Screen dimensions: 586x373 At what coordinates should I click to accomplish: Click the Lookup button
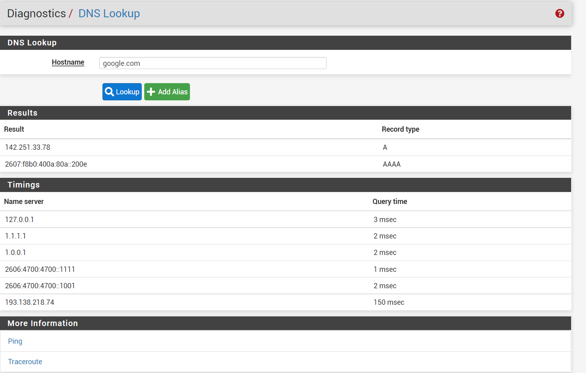pyautogui.click(x=122, y=92)
